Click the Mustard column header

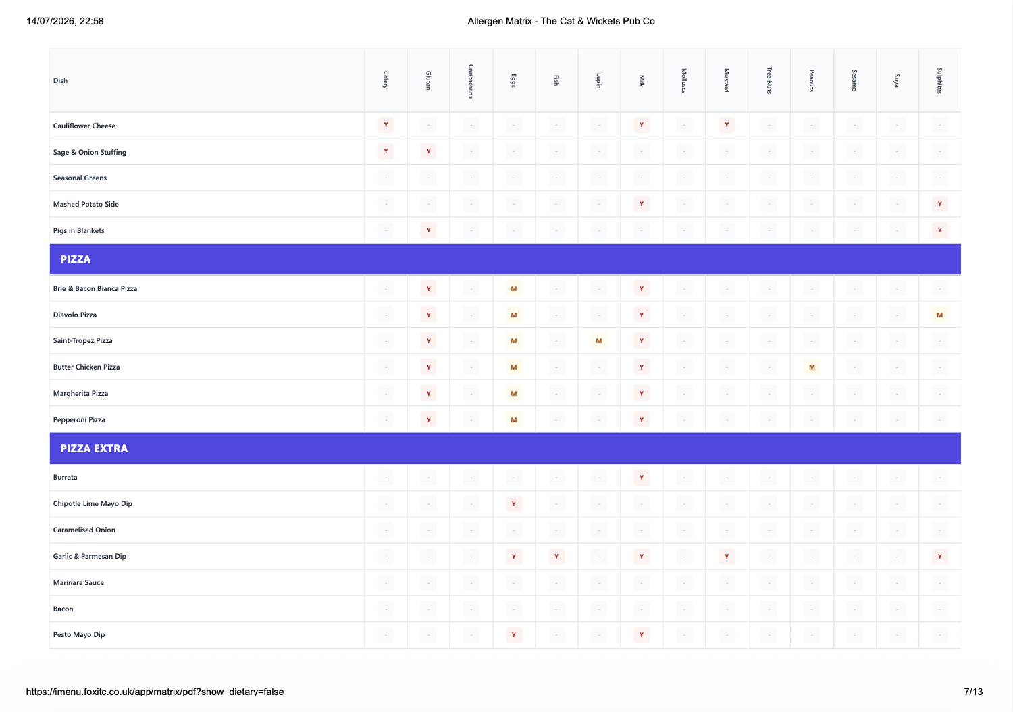click(726, 80)
